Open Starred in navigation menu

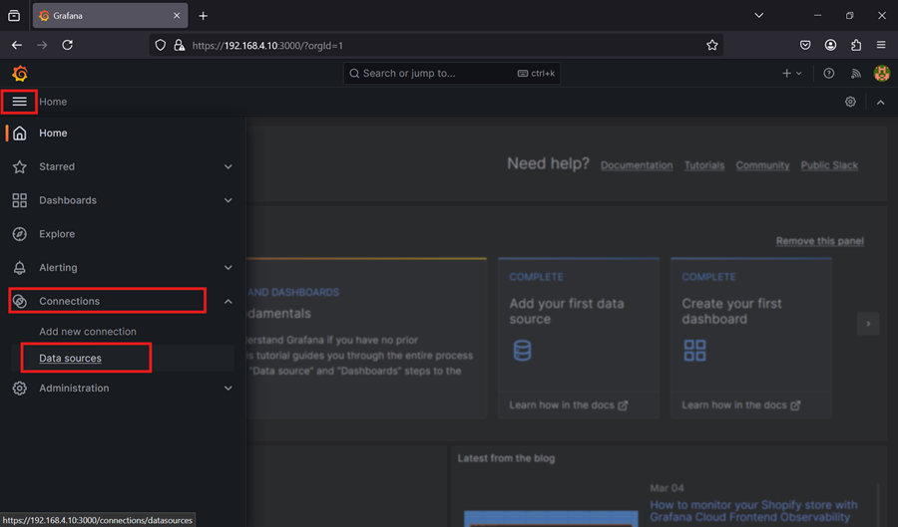click(x=57, y=166)
